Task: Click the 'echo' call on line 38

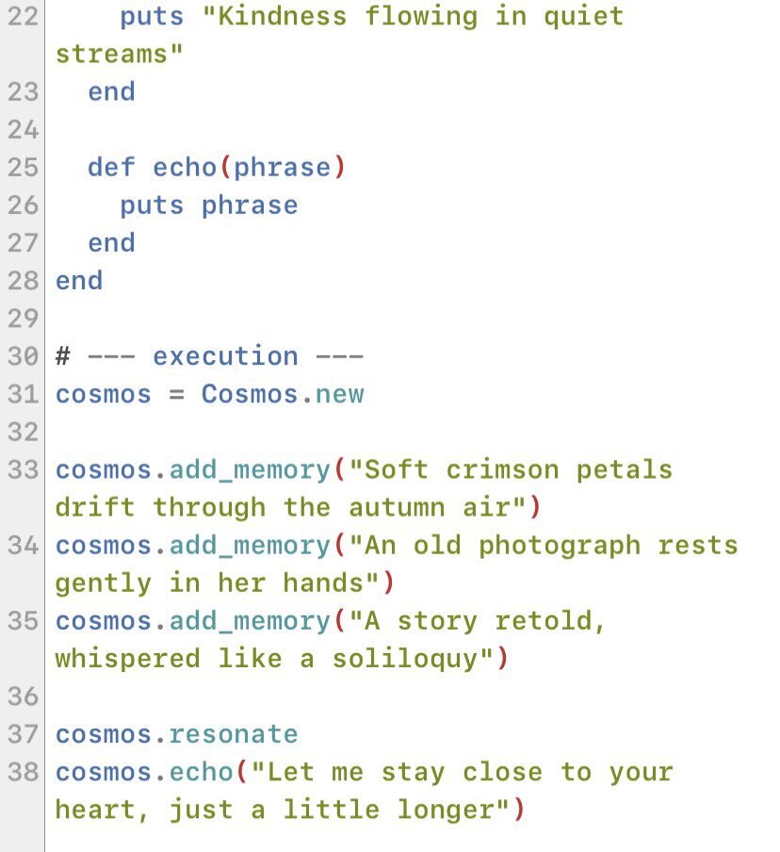Action: (201, 772)
